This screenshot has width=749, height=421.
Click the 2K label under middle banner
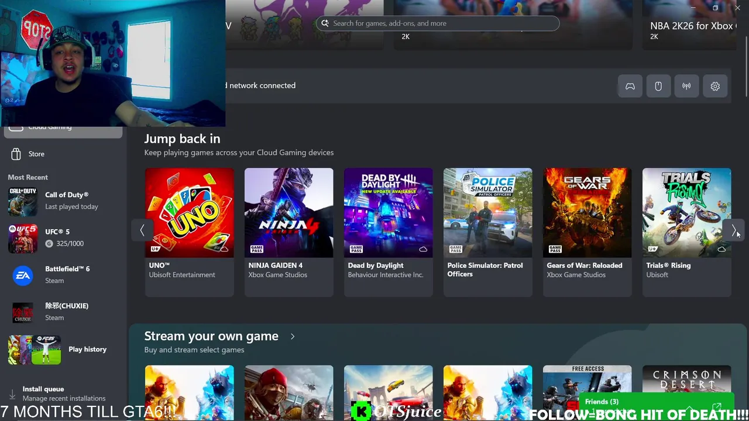(x=406, y=36)
